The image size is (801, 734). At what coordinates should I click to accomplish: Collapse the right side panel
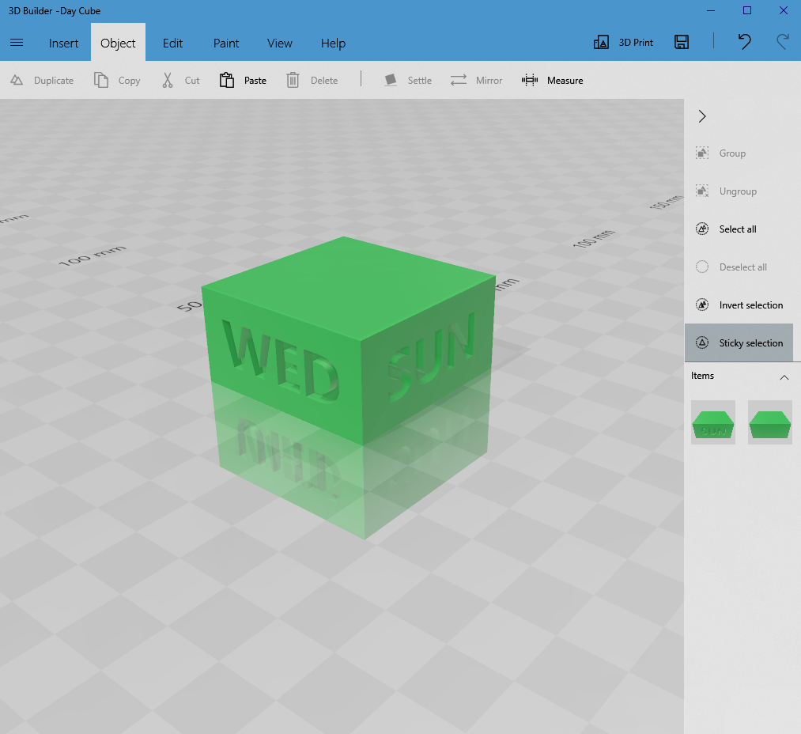coord(701,116)
